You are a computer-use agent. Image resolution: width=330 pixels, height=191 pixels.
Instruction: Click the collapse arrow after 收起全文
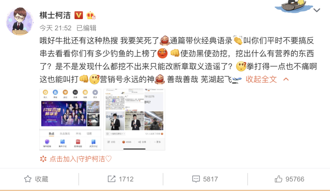[x=286, y=79]
